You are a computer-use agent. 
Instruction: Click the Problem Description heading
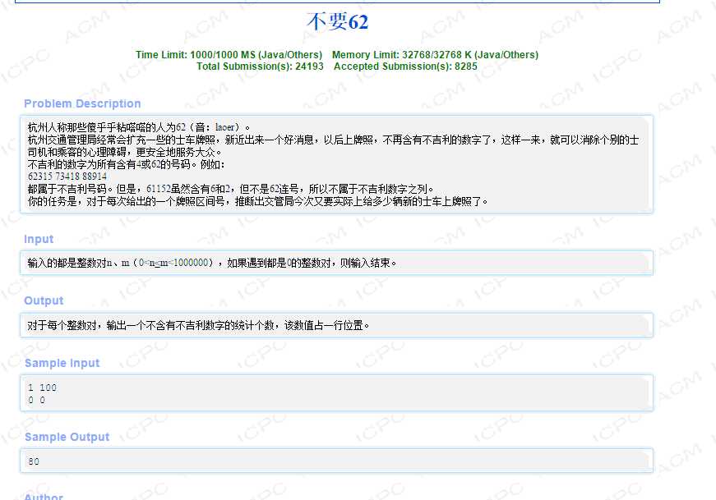point(82,103)
